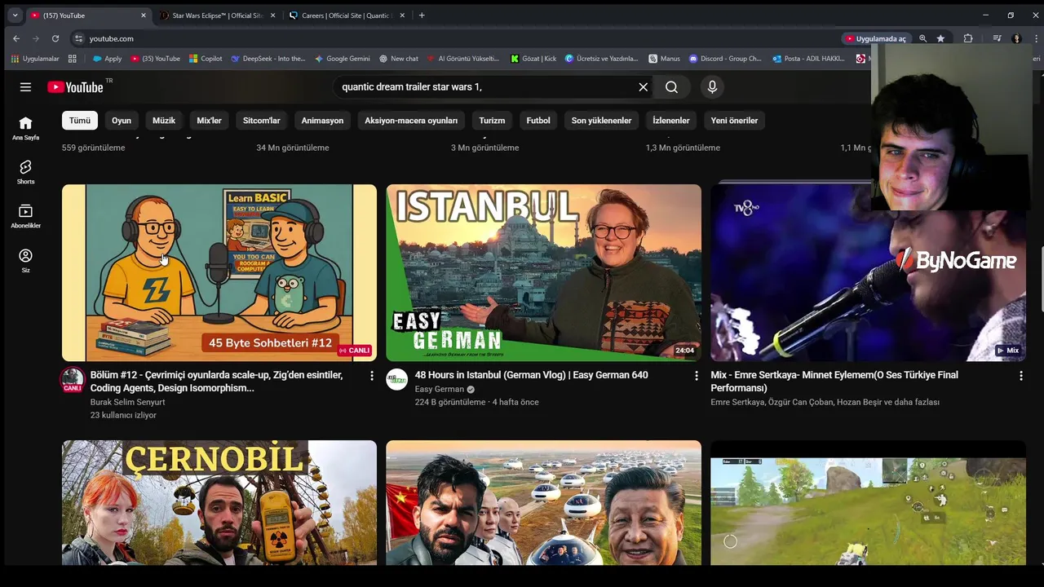The height and width of the screenshot is (587, 1044).
Task: Go back using browser back arrow
Action: click(16, 38)
